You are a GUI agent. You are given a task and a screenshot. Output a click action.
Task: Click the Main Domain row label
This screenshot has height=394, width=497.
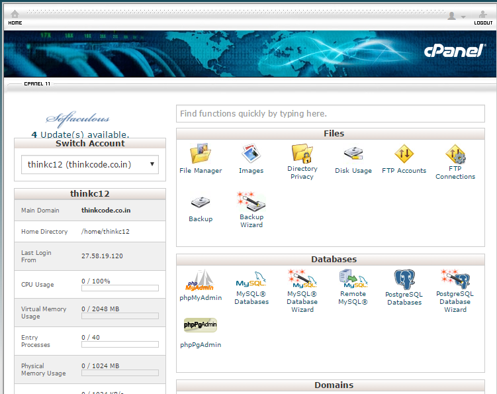click(x=40, y=211)
